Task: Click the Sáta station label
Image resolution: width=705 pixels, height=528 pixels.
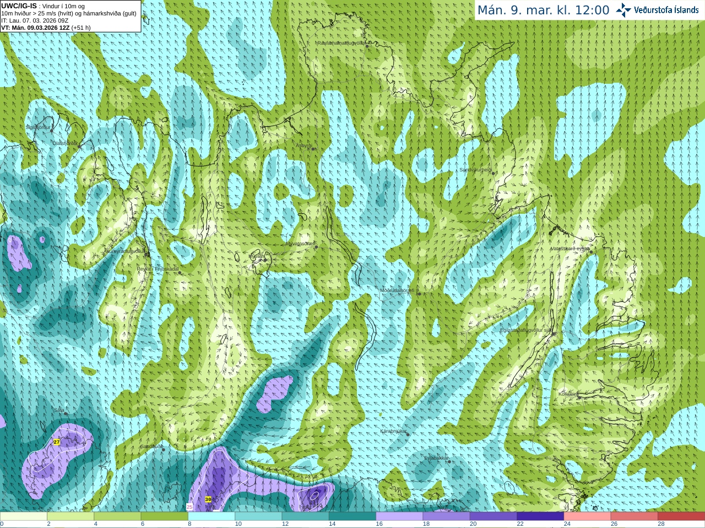Action: tap(59, 410)
